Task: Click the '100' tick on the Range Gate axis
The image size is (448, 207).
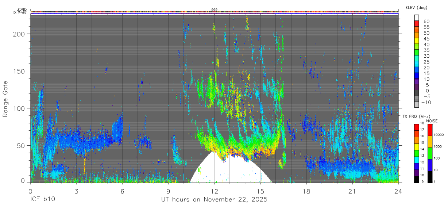Action: (19, 108)
